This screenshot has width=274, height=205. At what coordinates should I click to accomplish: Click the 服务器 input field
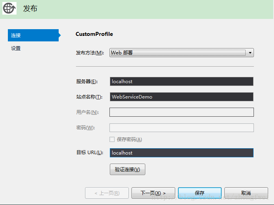[x=181, y=81]
